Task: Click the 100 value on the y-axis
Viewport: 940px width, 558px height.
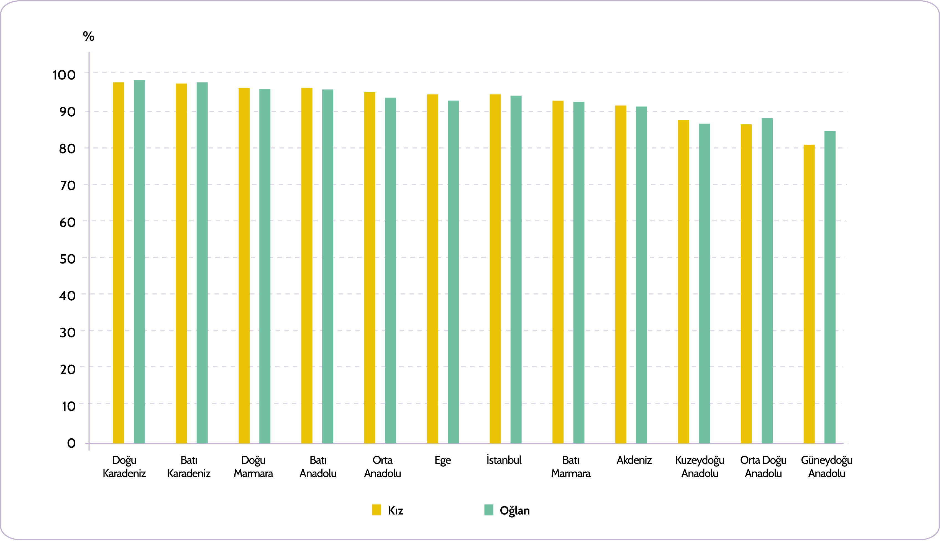Action: coord(64,75)
